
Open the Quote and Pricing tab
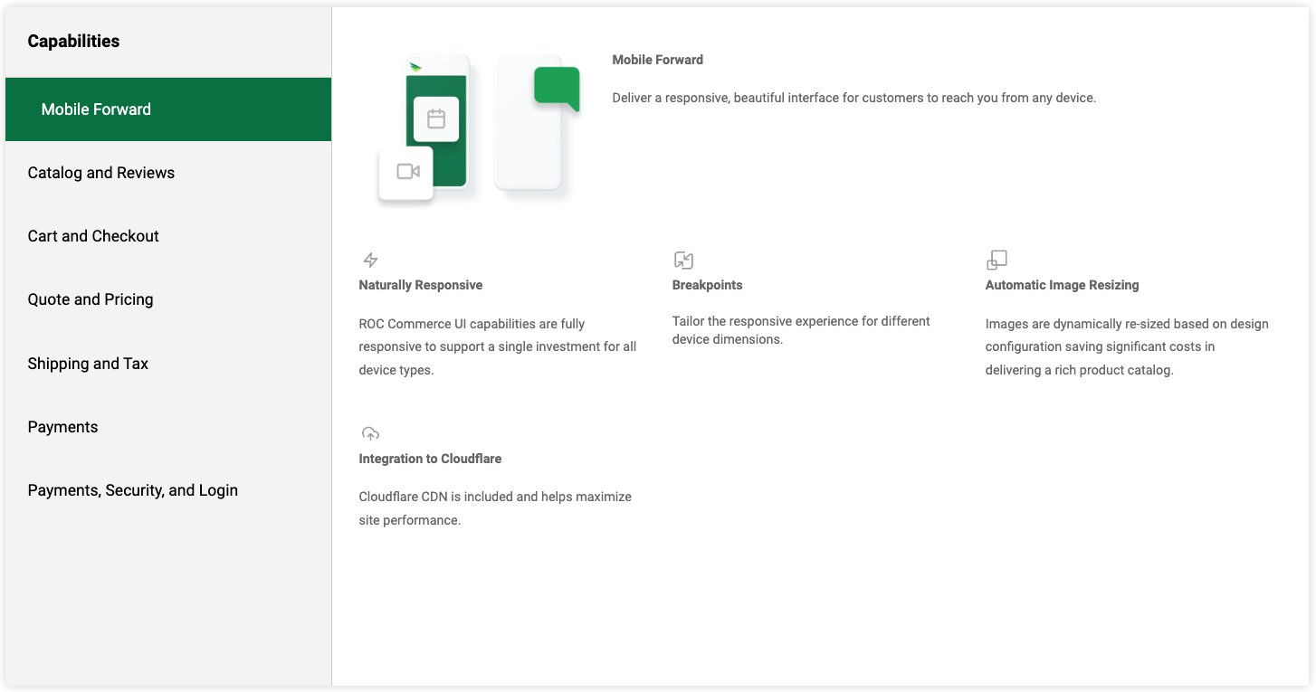pyautogui.click(x=168, y=299)
